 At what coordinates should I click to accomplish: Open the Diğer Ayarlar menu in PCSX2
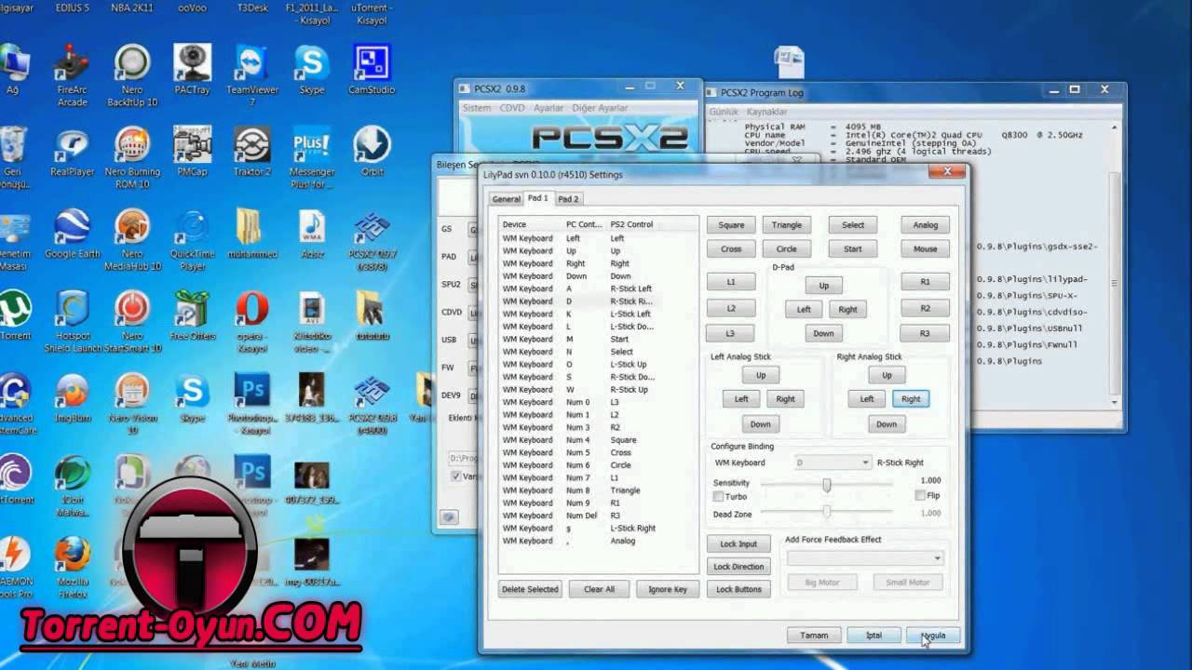point(600,108)
